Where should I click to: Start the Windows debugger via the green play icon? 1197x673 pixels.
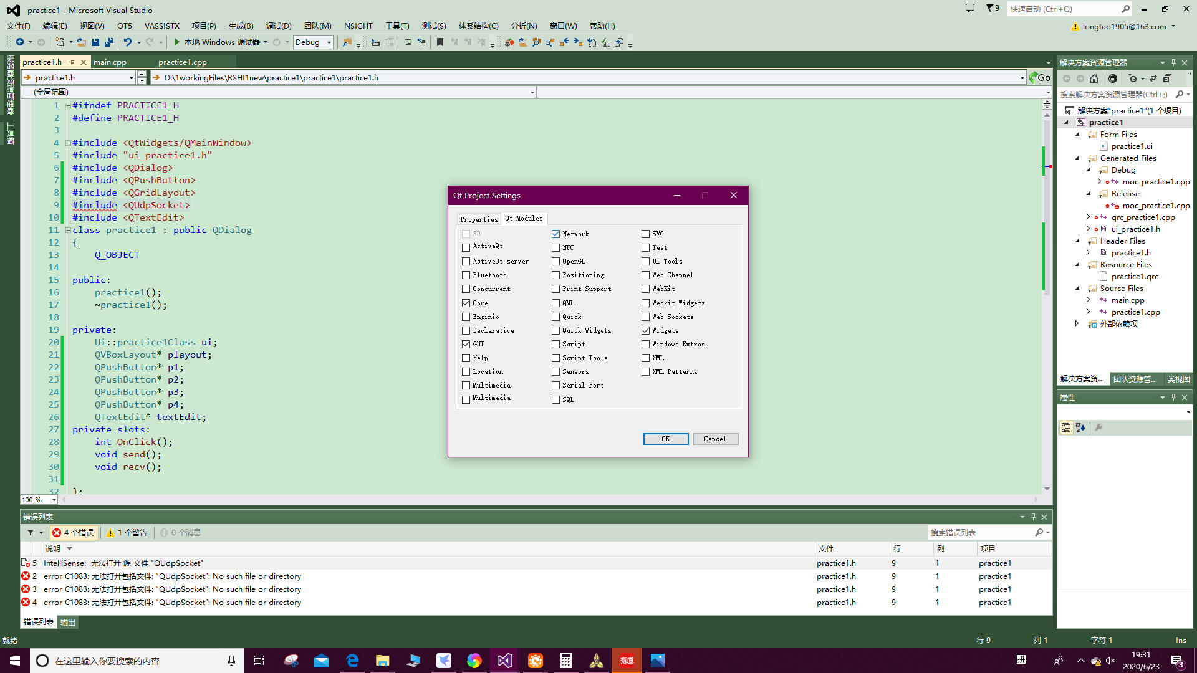(x=177, y=42)
